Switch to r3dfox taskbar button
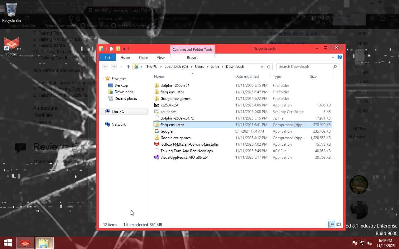This screenshot has height=249, width=399. pos(25,243)
